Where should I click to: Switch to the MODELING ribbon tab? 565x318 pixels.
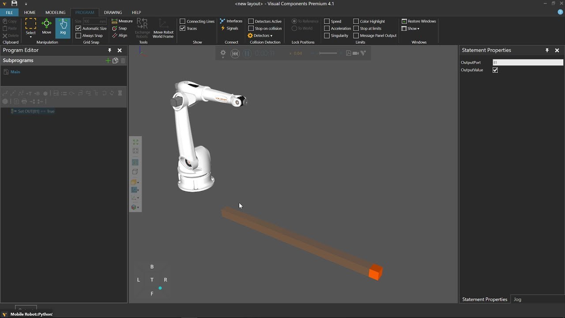55,12
